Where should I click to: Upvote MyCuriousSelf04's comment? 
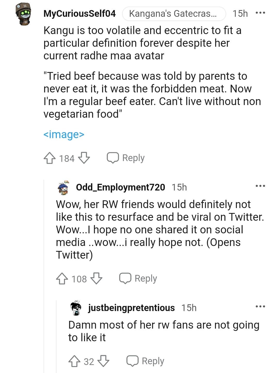(x=50, y=158)
